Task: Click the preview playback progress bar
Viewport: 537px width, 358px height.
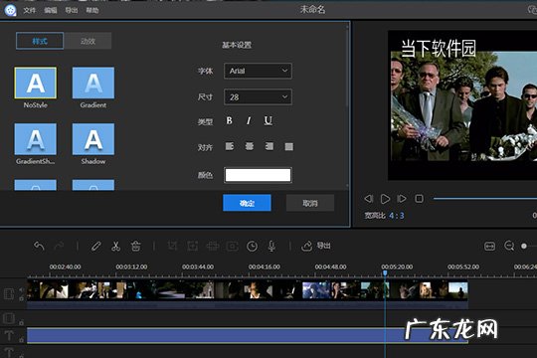Action: [x=484, y=198]
